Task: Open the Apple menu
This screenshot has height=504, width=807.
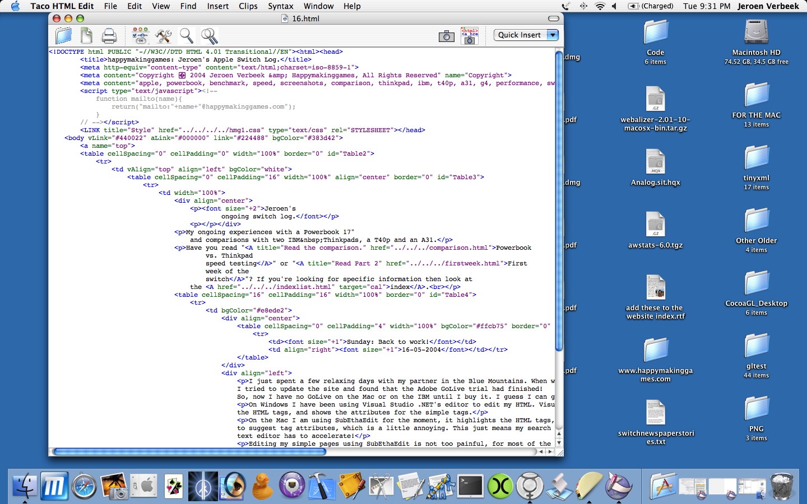Action: coord(15,6)
